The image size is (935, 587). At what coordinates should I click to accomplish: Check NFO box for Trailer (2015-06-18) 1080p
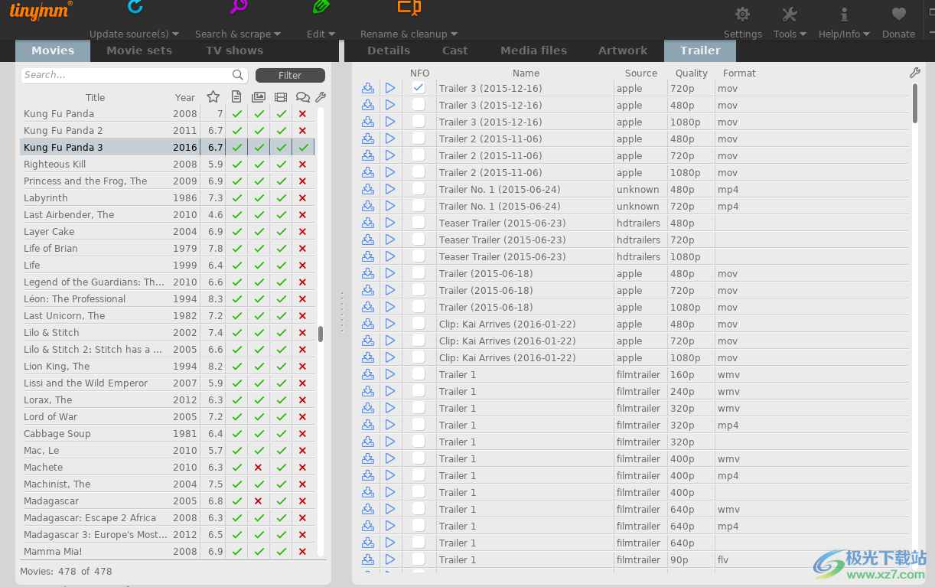pyautogui.click(x=419, y=307)
